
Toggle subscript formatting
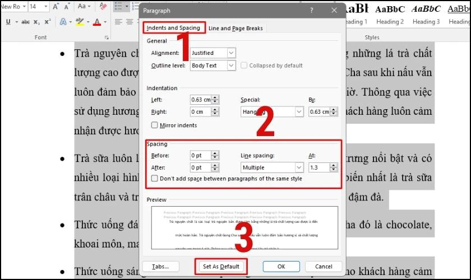pos(36,22)
